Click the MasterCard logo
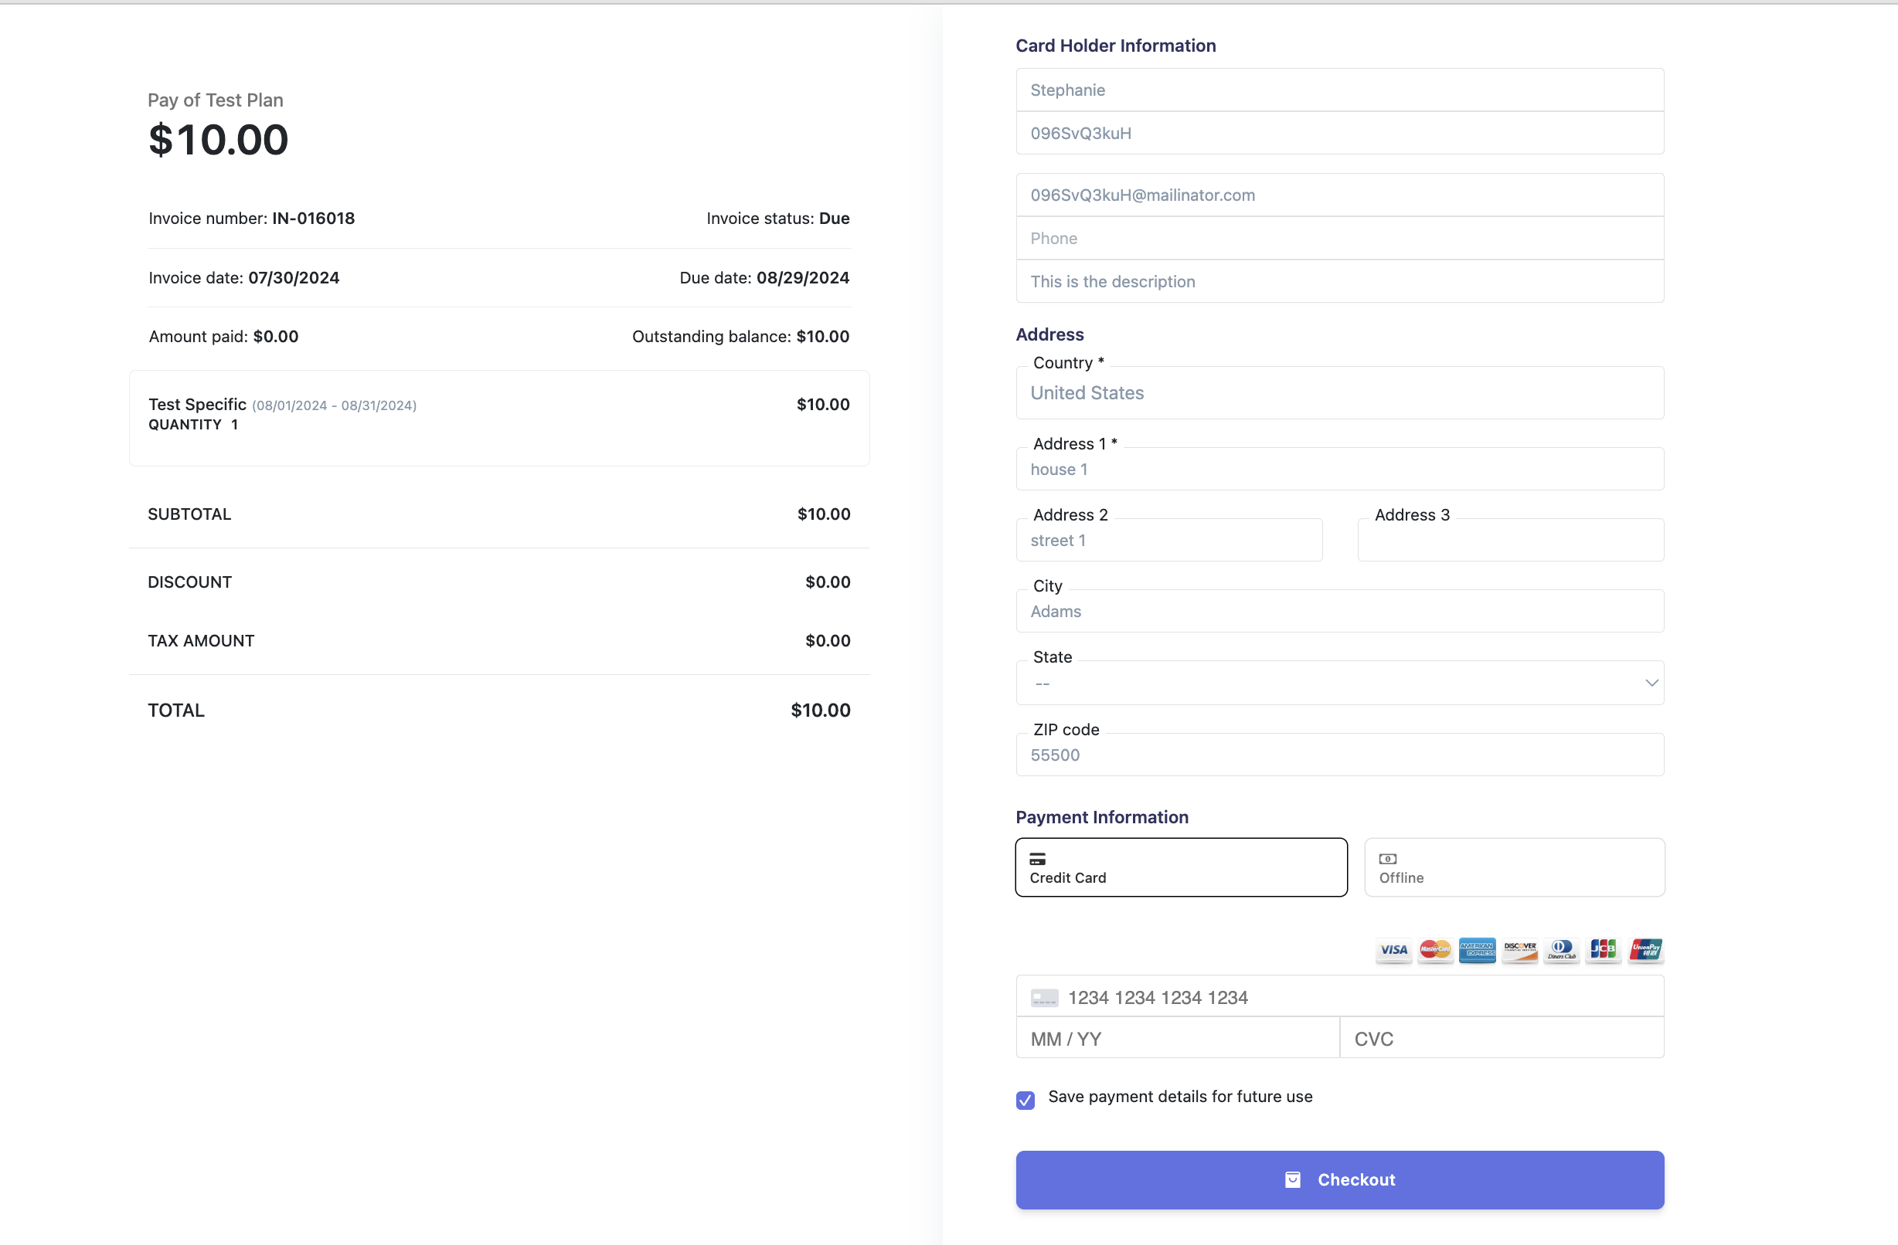This screenshot has height=1245, width=1898. click(1435, 950)
